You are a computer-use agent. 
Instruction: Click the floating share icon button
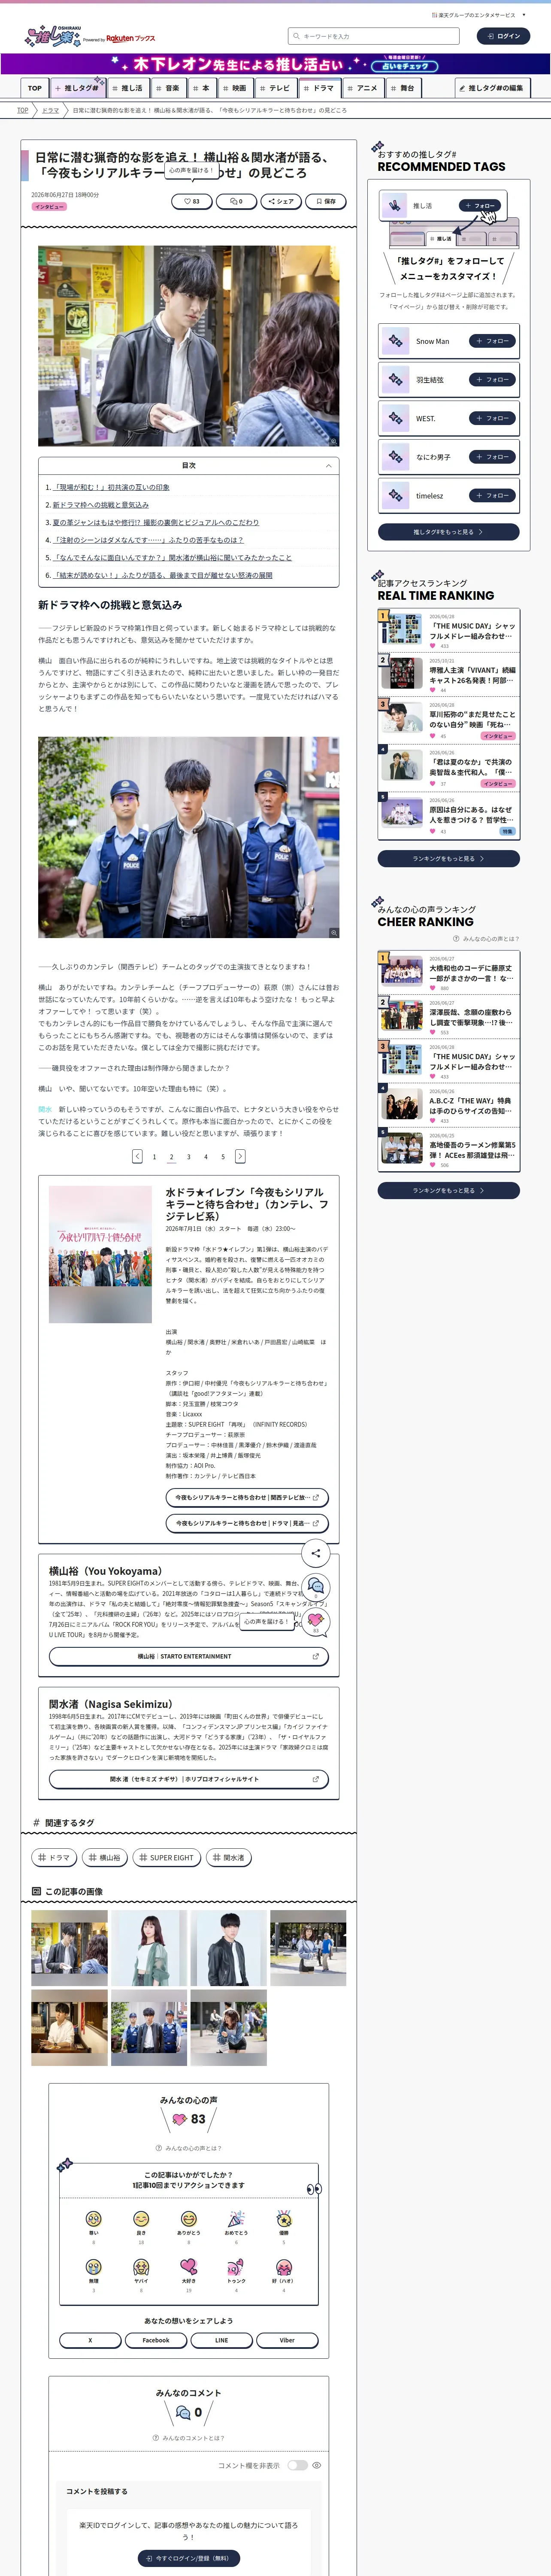coord(315,1552)
